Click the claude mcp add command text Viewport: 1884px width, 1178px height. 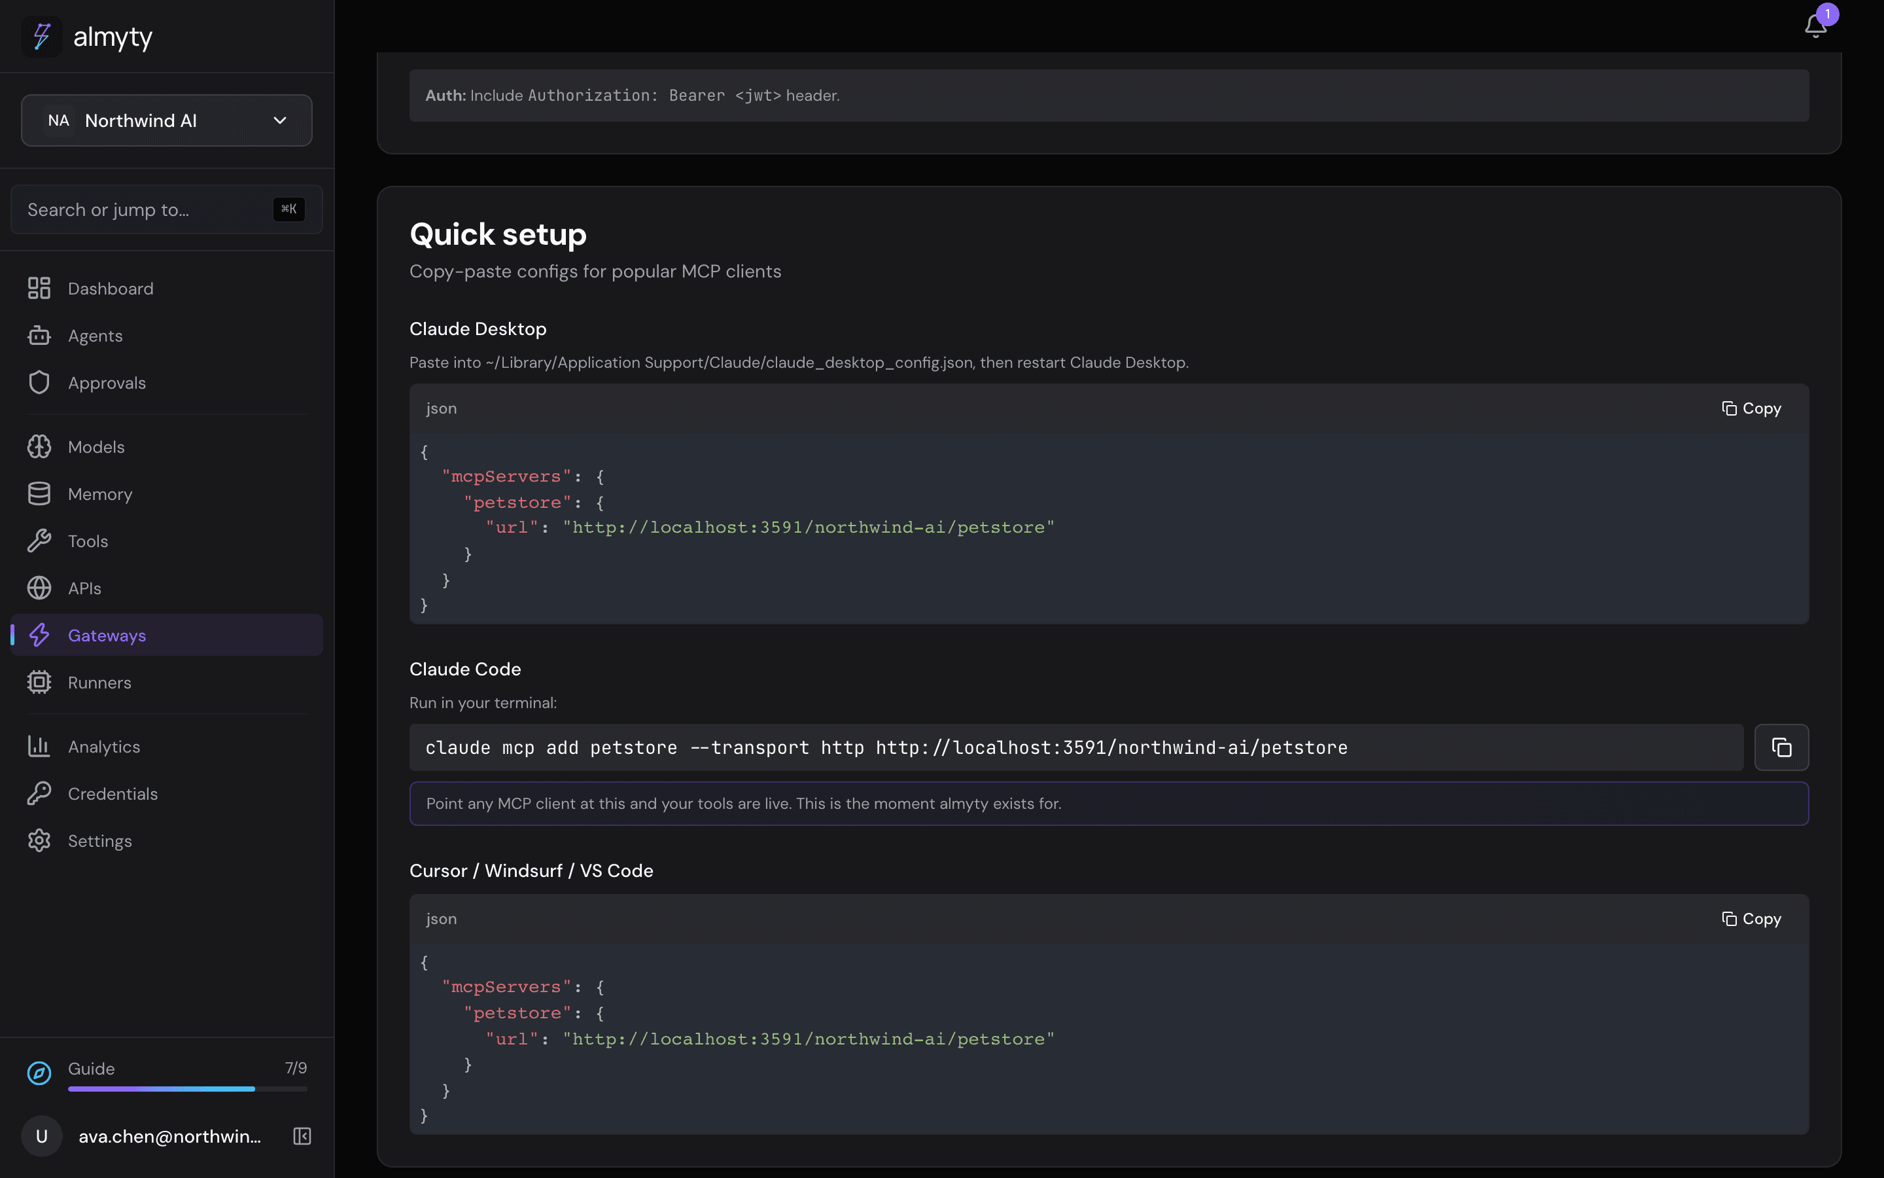click(x=886, y=748)
